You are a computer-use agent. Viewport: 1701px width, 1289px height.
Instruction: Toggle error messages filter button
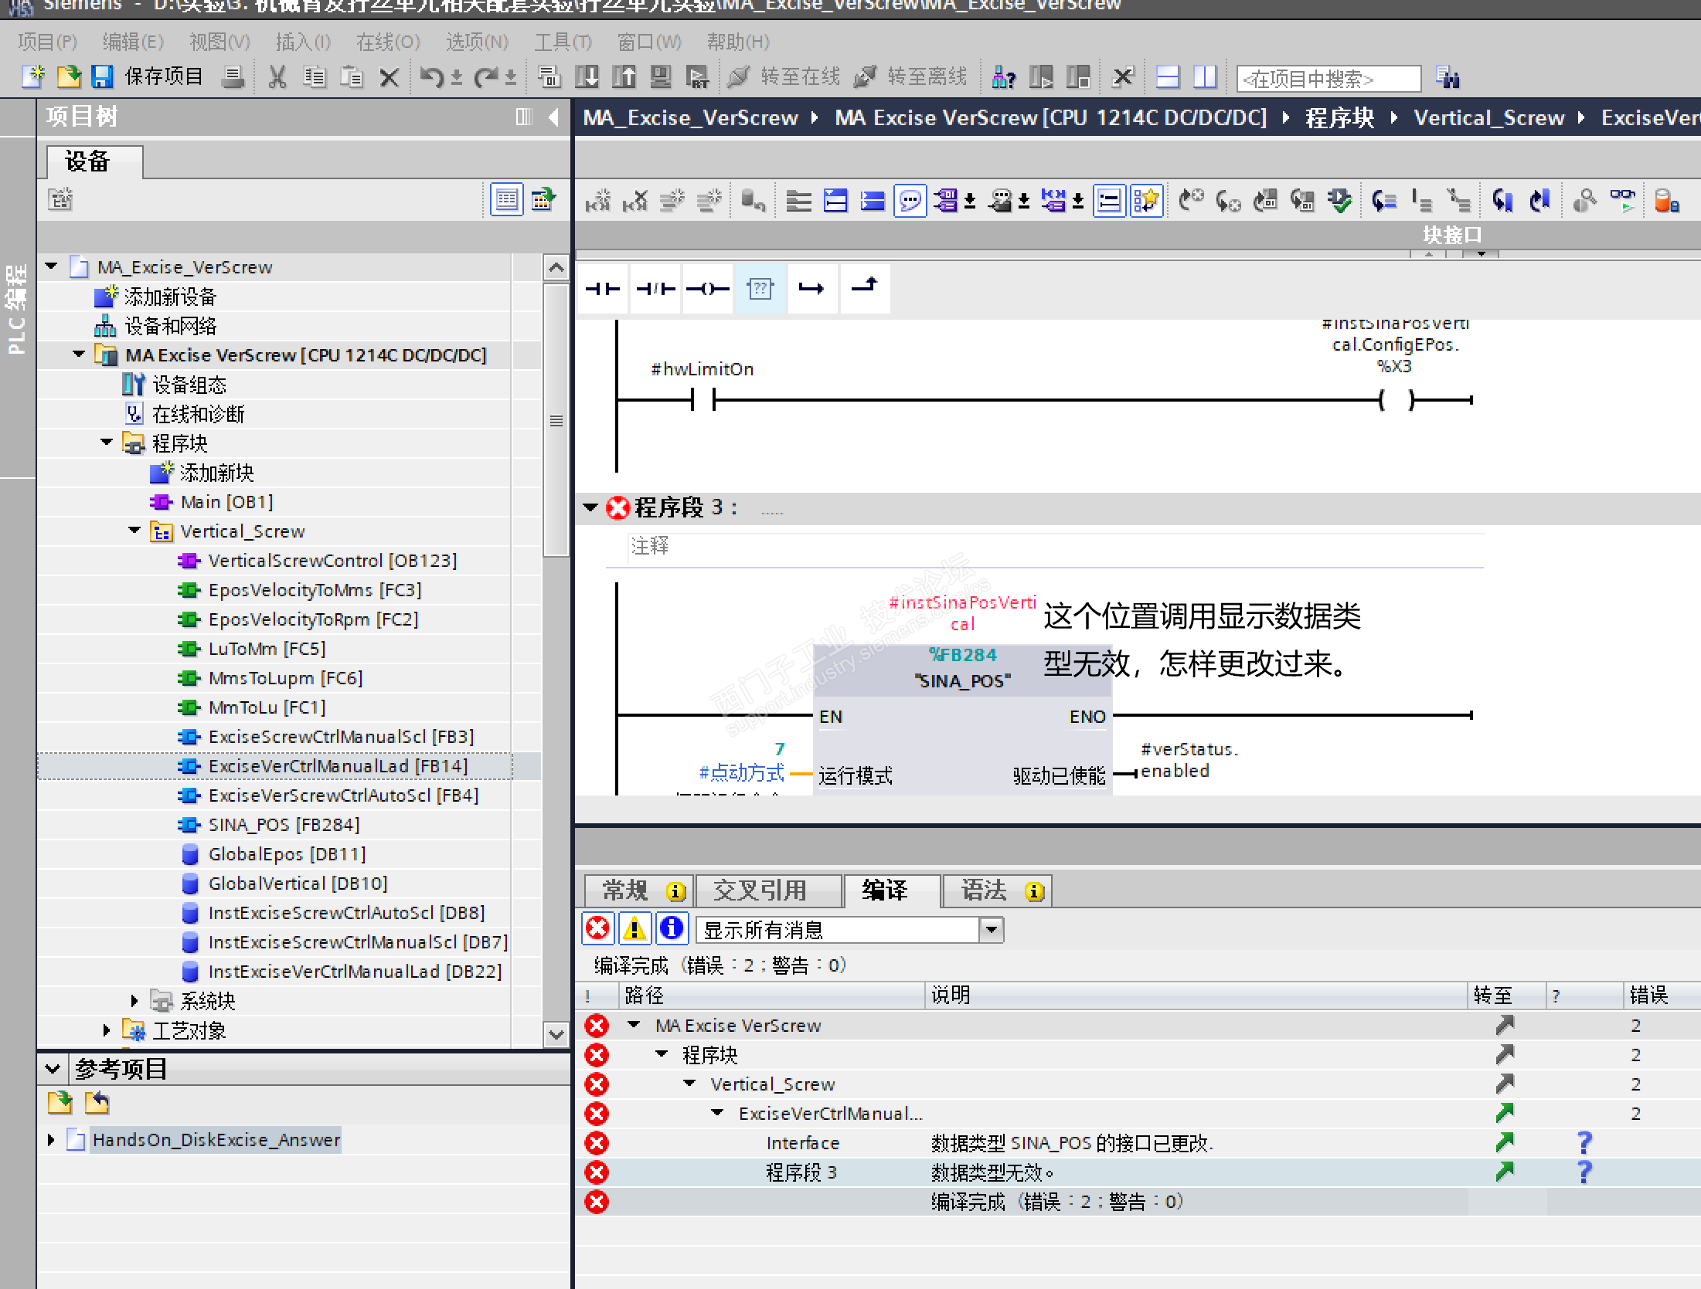pos(597,928)
